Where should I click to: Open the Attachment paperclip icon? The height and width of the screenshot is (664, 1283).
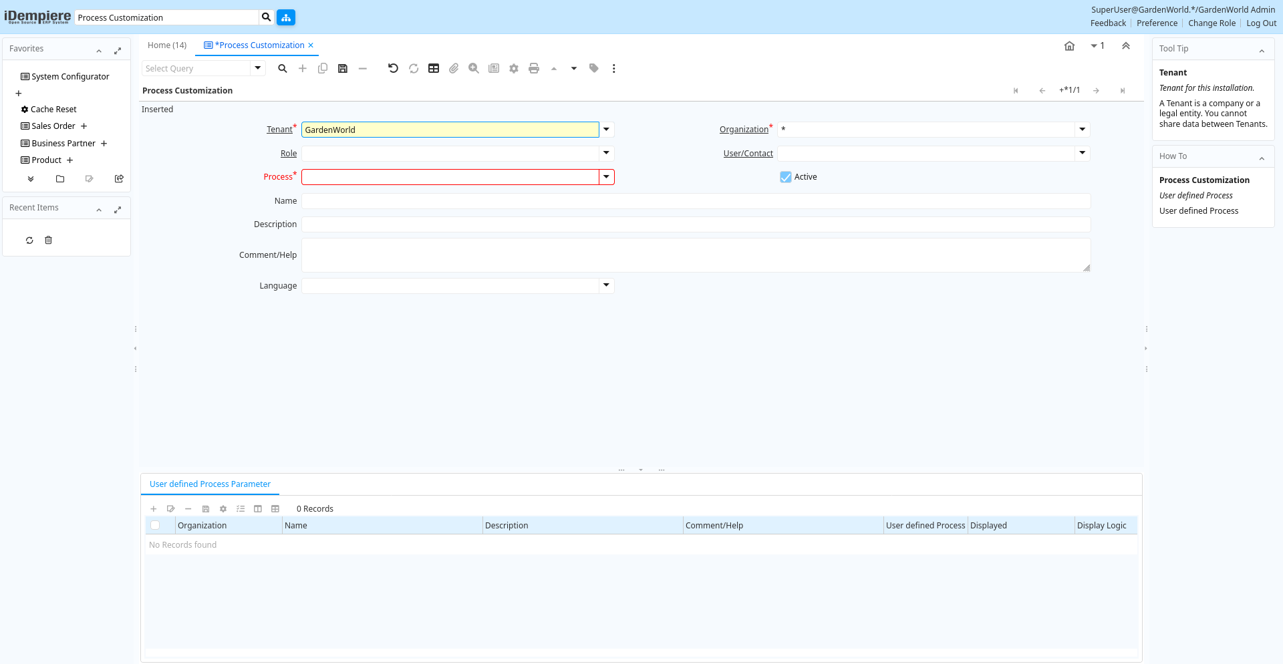tap(454, 68)
